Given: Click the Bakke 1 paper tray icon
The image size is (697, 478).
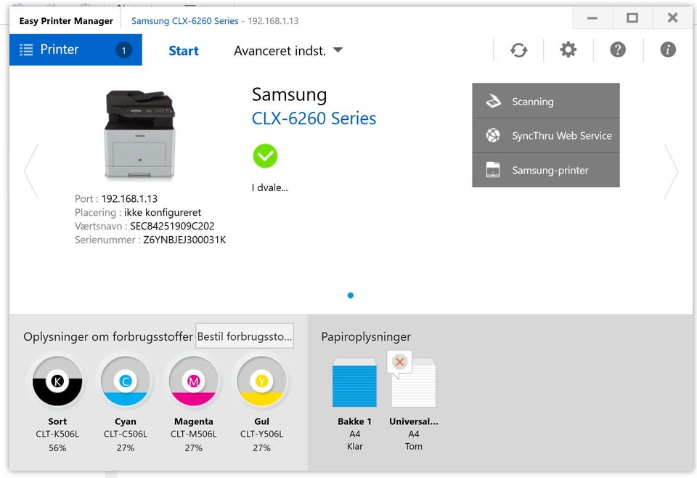Looking at the screenshot, I should coord(355,383).
